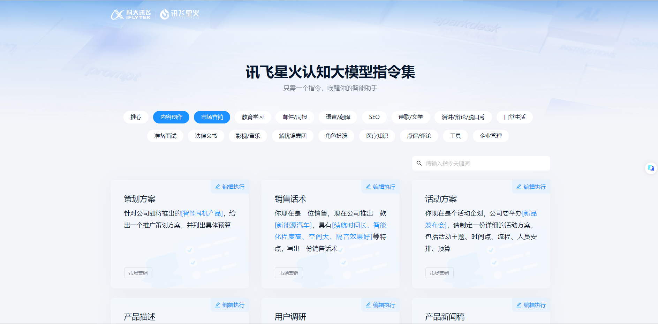Screen dimensions: 658x324
Task: Click the pencil icon on 用户调研 card
Action: [368, 305]
